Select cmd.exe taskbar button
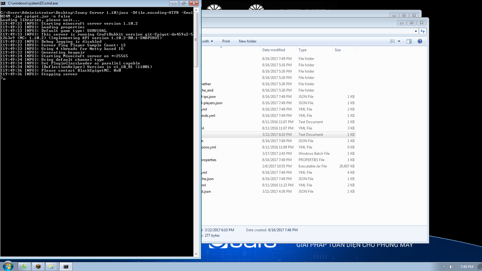Image resolution: width=482 pixels, height=271 pixels. click(66, 266)
